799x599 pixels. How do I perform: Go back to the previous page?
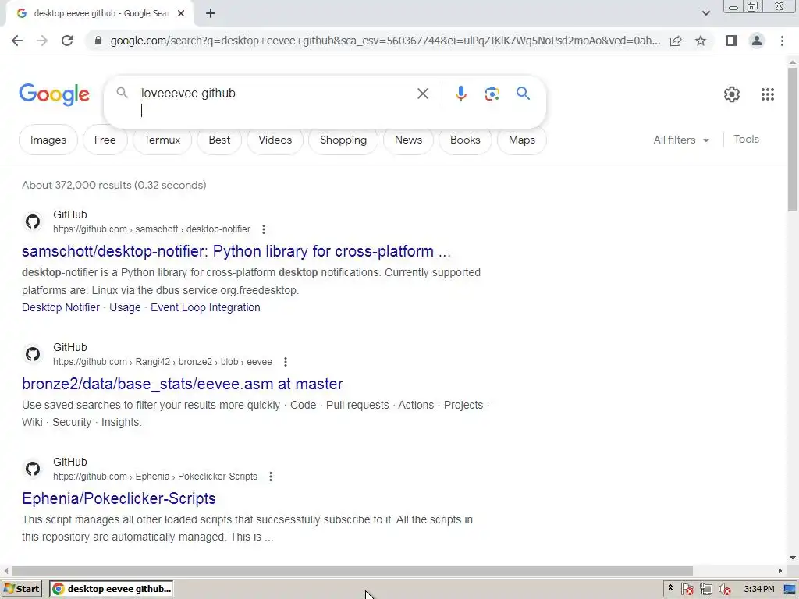17,41
